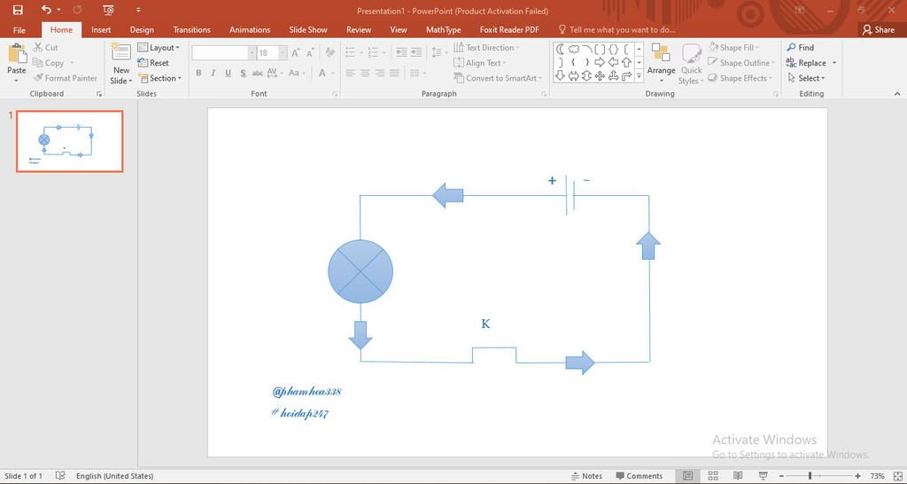Open Quick Styles gallery
This screenshot has height=484, width=907.
(691, 64)
